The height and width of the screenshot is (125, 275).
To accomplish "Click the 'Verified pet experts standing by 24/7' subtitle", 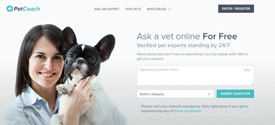I will point(183,45).
